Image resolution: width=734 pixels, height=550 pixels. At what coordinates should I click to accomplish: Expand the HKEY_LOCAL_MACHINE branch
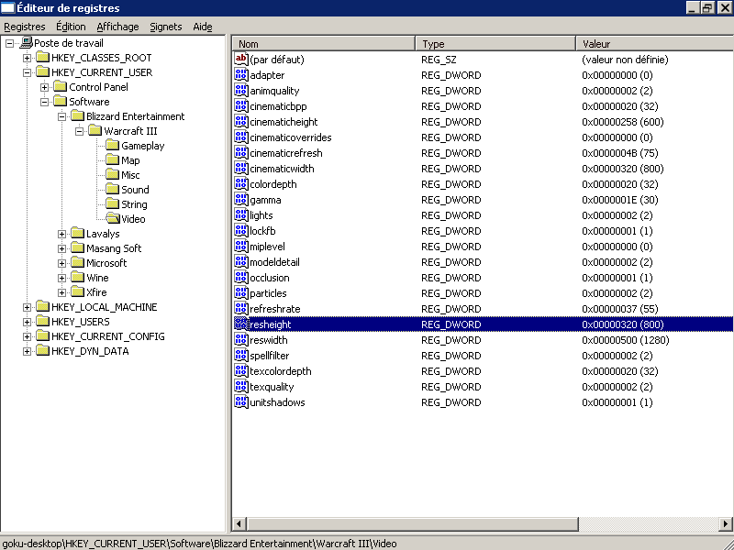coord(28,307)
